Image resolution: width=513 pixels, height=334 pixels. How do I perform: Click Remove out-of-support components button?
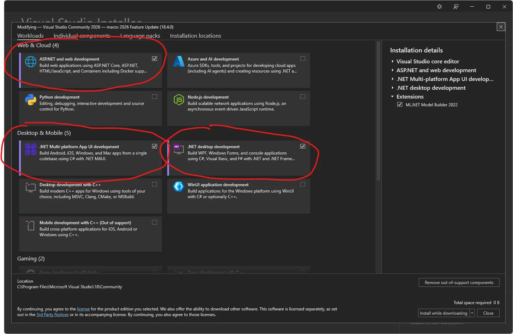point(459,283)
